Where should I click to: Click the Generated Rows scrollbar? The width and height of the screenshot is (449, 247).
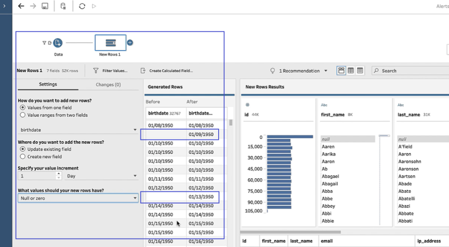(x=231, y=123)
